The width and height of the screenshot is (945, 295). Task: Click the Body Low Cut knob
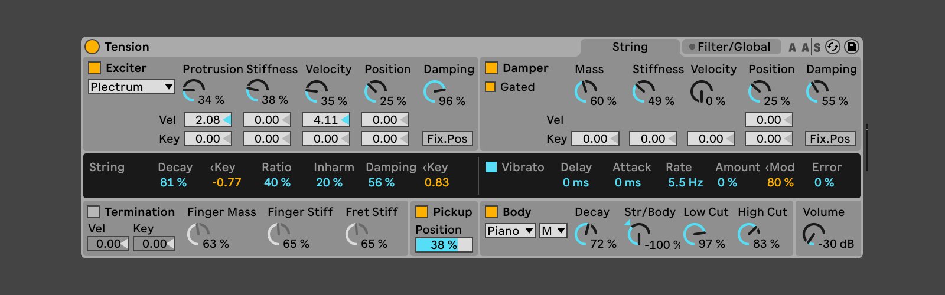694,234
